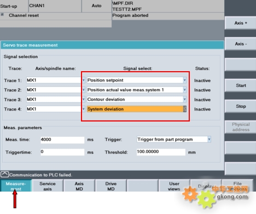
Task: Open the Display softkey
Action: (206, 186)
